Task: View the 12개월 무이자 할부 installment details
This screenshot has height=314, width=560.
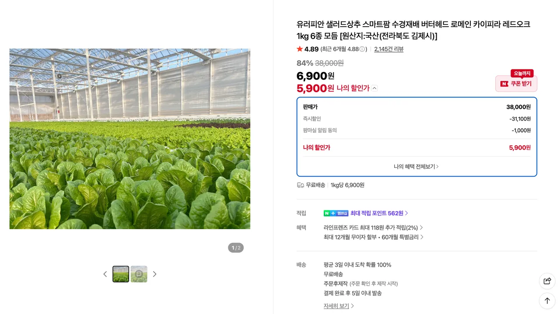Action: click(x=373, y=237)
